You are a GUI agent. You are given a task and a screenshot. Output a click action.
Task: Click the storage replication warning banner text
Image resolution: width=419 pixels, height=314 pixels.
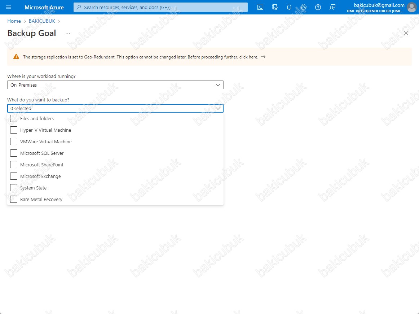pyautogui.click(x=141, y=57)
